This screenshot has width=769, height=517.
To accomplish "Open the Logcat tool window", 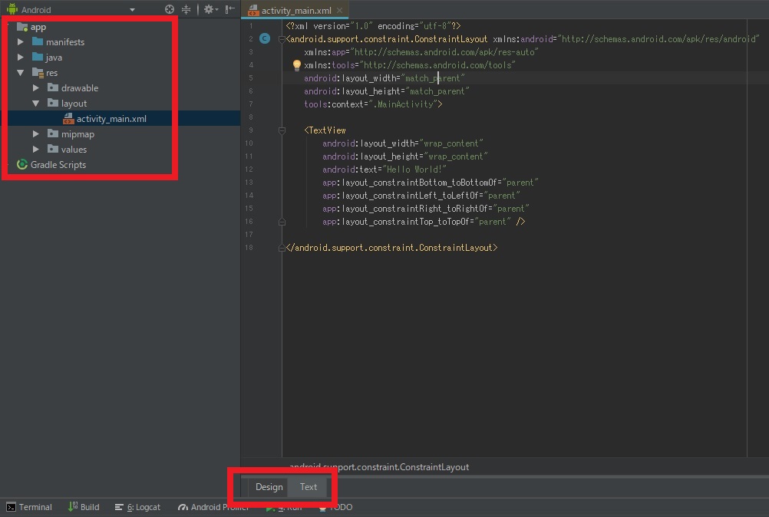I will point(137,507).
